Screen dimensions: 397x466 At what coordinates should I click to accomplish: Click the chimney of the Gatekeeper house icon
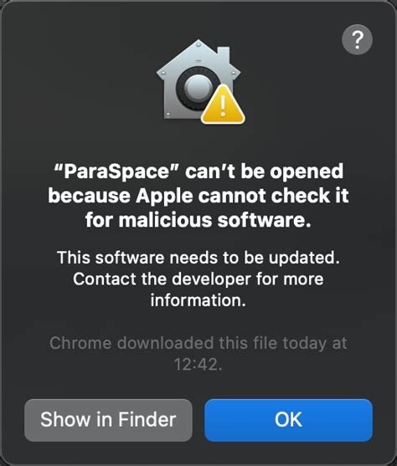pyautogui.click(x=224, y=54)
